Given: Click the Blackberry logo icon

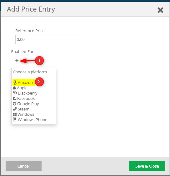Looking at the screenshot, I should click(15, 93).
